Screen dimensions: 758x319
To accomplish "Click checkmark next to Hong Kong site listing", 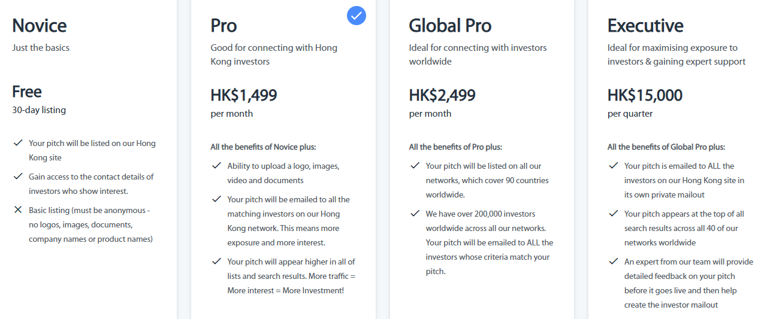I will (18, 143).
